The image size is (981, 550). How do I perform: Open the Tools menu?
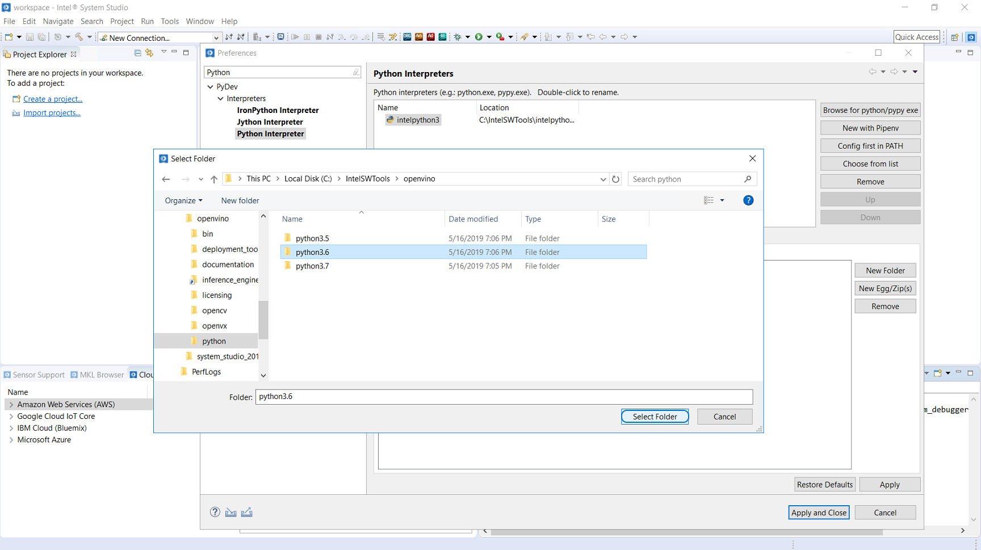170,21
